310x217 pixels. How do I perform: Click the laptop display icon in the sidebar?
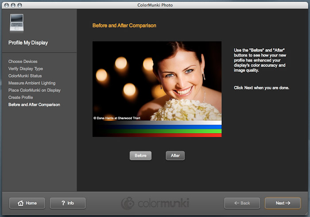click(x=16, y=24)
